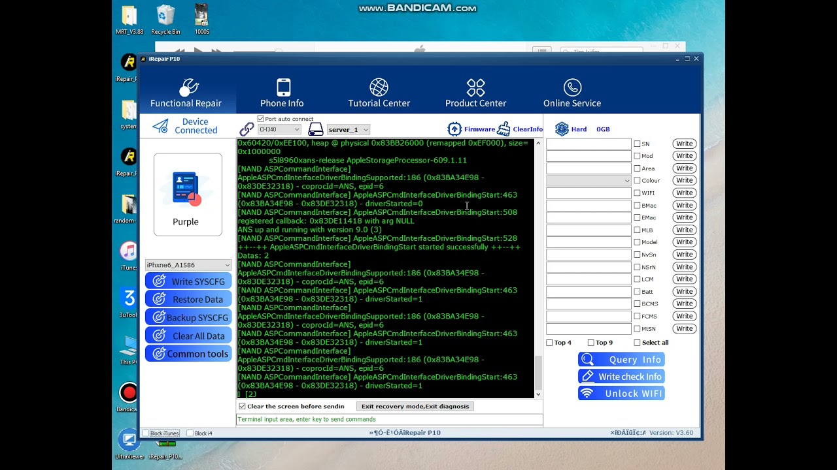Click Exit recovery mode, Exit diagnosis button
This screenshot has height=470, width=837.
coord(415,406)
